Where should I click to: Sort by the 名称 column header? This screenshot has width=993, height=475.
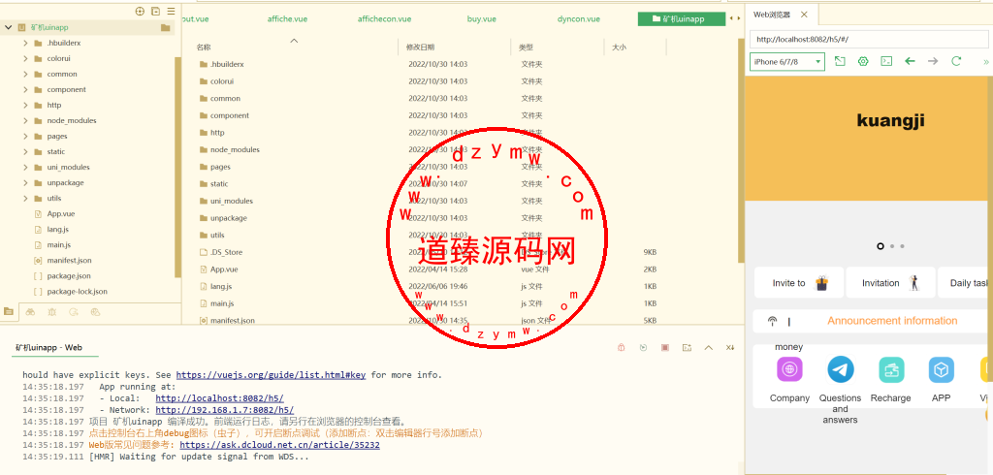204,47
